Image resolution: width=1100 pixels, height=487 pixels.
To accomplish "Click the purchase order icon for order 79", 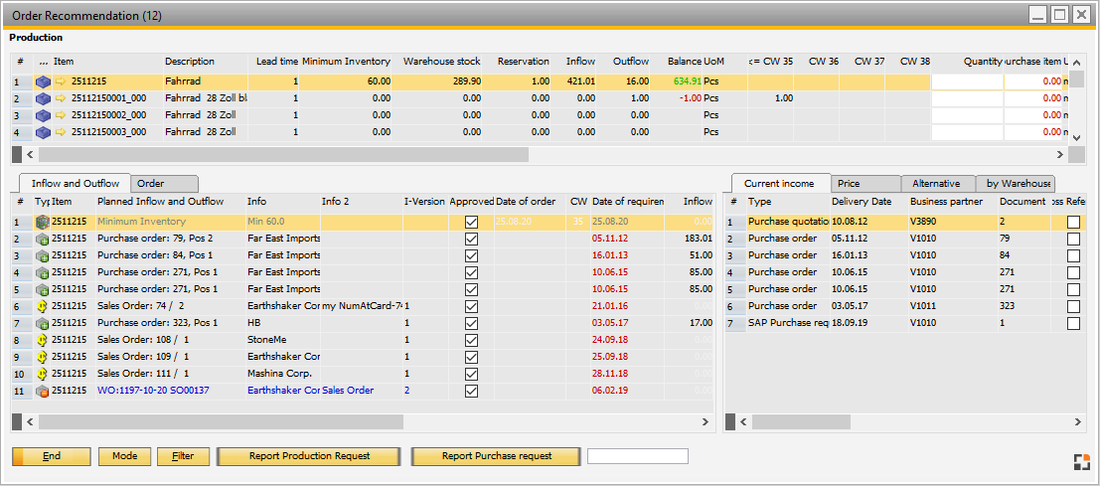I will [43, 239].
